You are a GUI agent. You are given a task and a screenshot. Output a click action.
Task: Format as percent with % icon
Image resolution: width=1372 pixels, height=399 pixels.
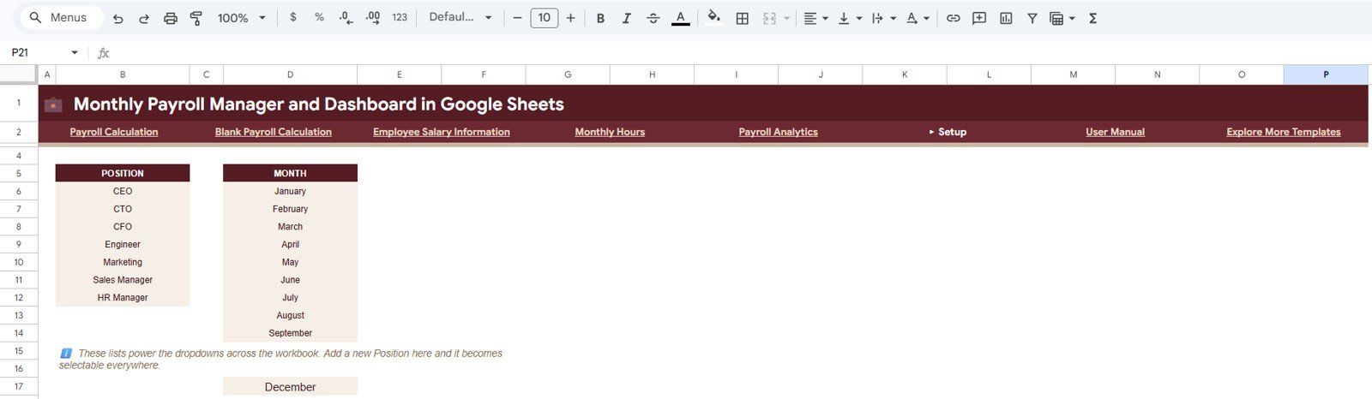pos(319,17)
